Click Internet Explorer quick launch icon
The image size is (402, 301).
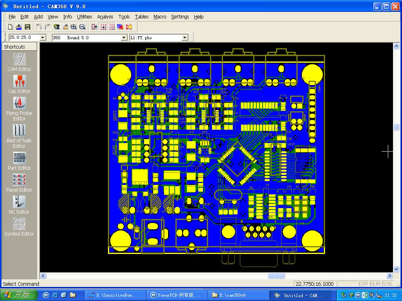(55, 295)
